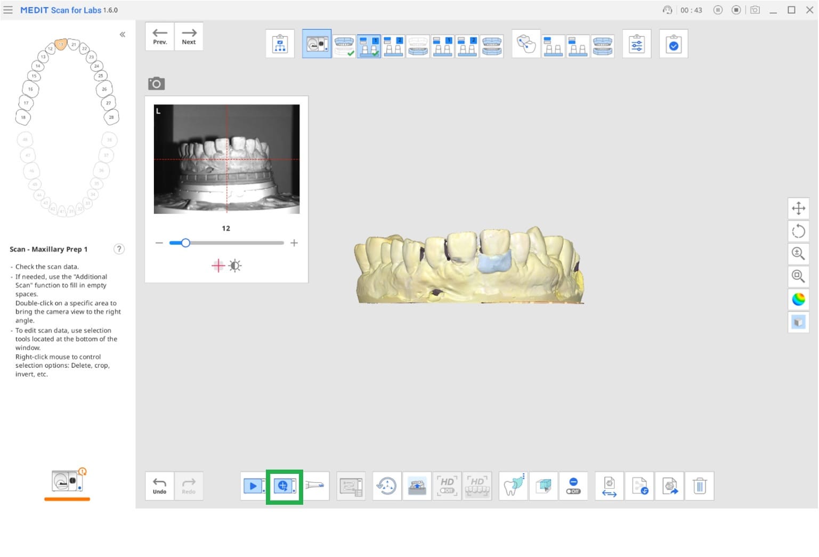This screenshot has height=557, width=819.
Task: Select tooth 18 on the chart
Action: (x=23, y=117)
